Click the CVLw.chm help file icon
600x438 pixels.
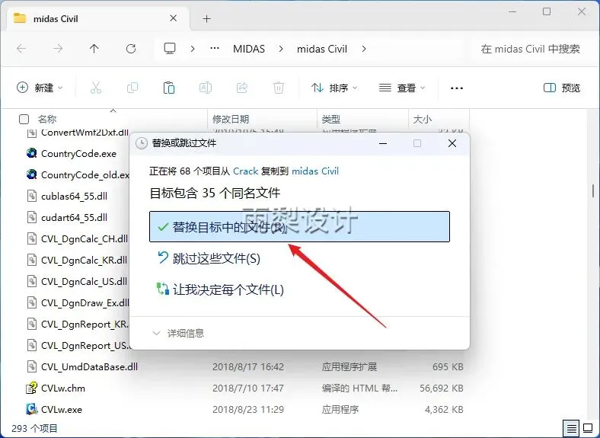click(x=31, y=388)
